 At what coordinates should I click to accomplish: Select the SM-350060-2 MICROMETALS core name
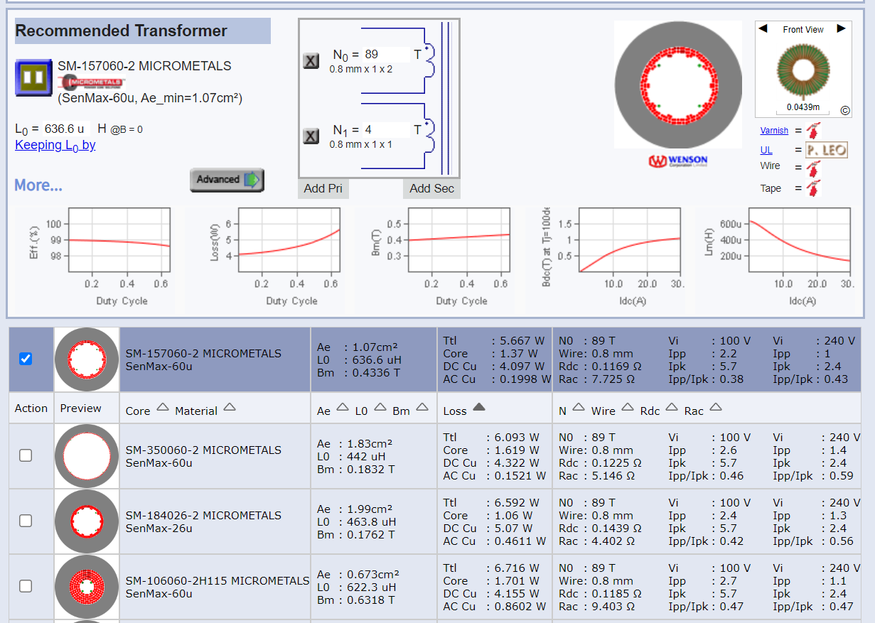coord(203,450)
